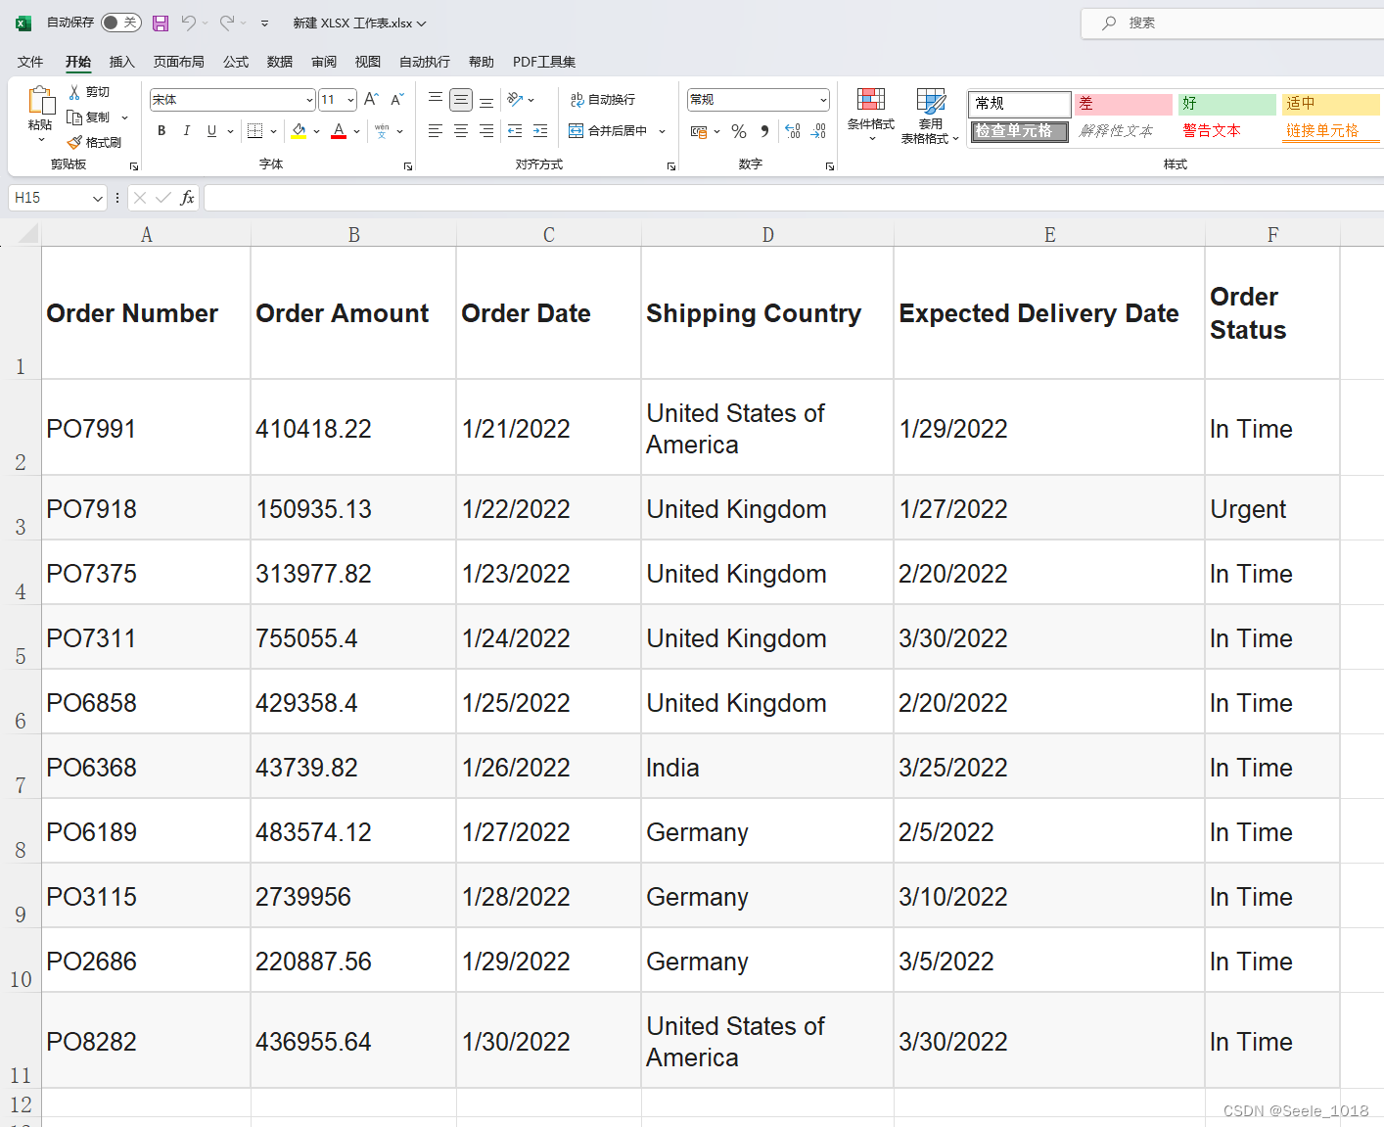Screen dimensions: 1384x1127
Task: Align text left icon
Action: [436, 130]
